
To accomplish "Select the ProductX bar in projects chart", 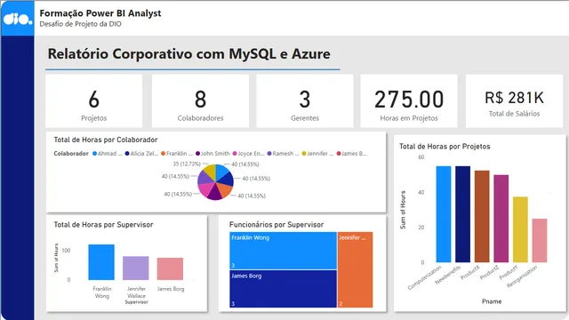I will 482,216.
